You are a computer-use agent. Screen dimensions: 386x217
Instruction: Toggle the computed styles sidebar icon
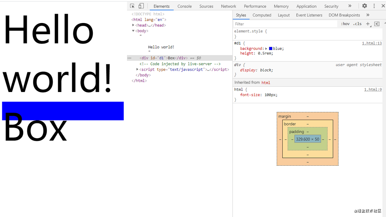point(377,24)
